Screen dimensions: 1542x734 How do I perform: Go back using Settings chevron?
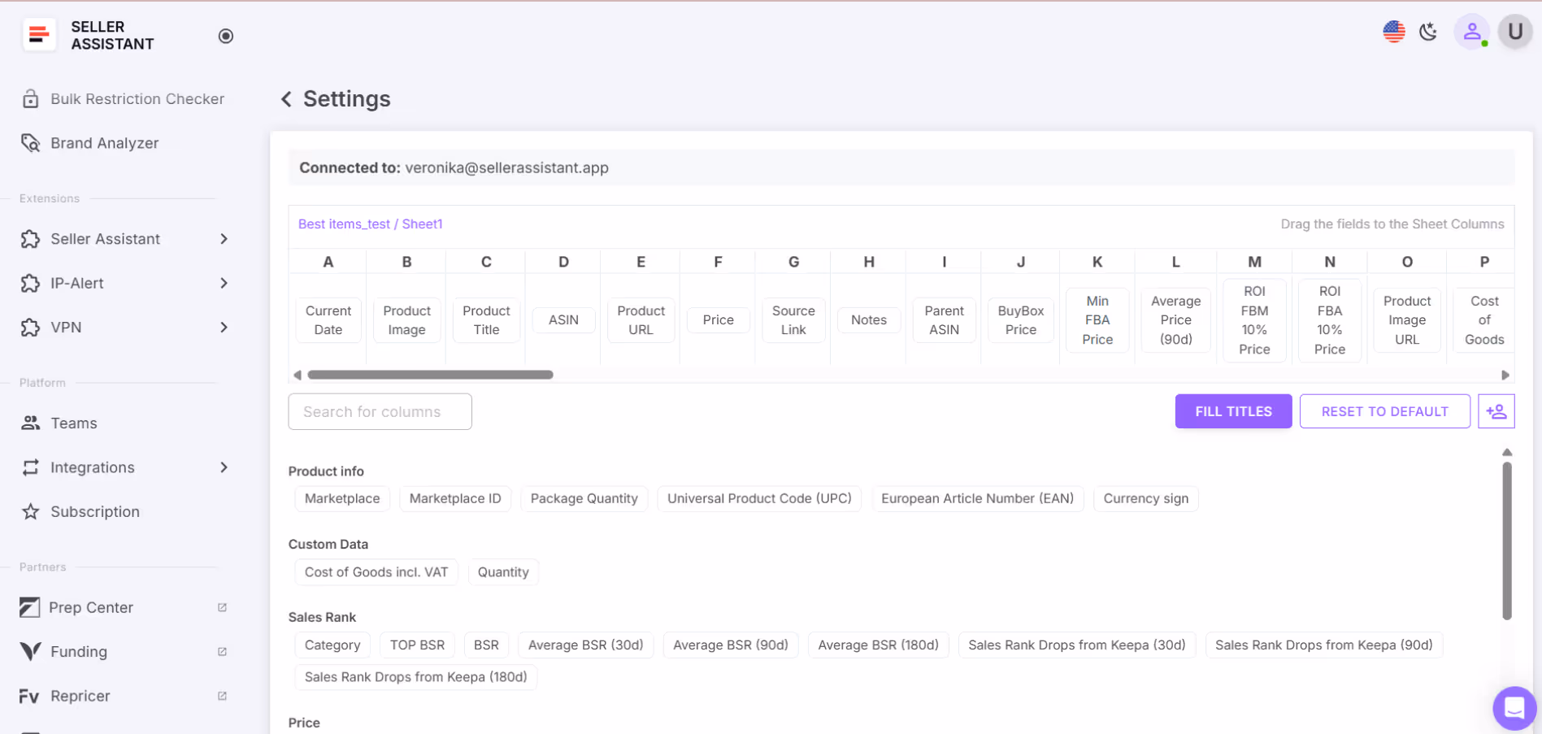pos(286,99)
